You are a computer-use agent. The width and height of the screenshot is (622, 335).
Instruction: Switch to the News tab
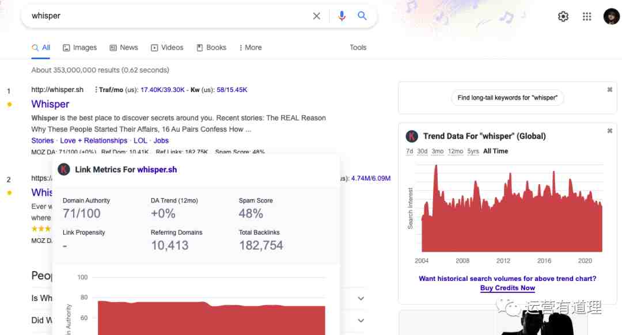pos(124,48)
